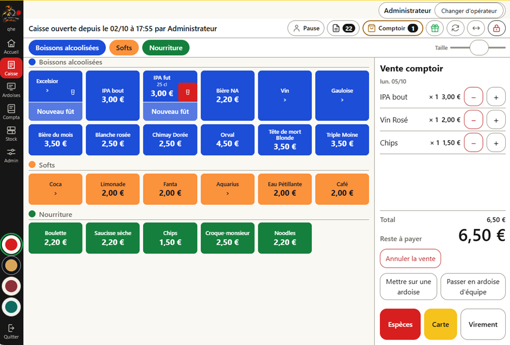The width and height of the screenshot is (510, 345).
Task: Switch to the Nourriture category tab
Action: pyautogui.click(x=166, y=48)
